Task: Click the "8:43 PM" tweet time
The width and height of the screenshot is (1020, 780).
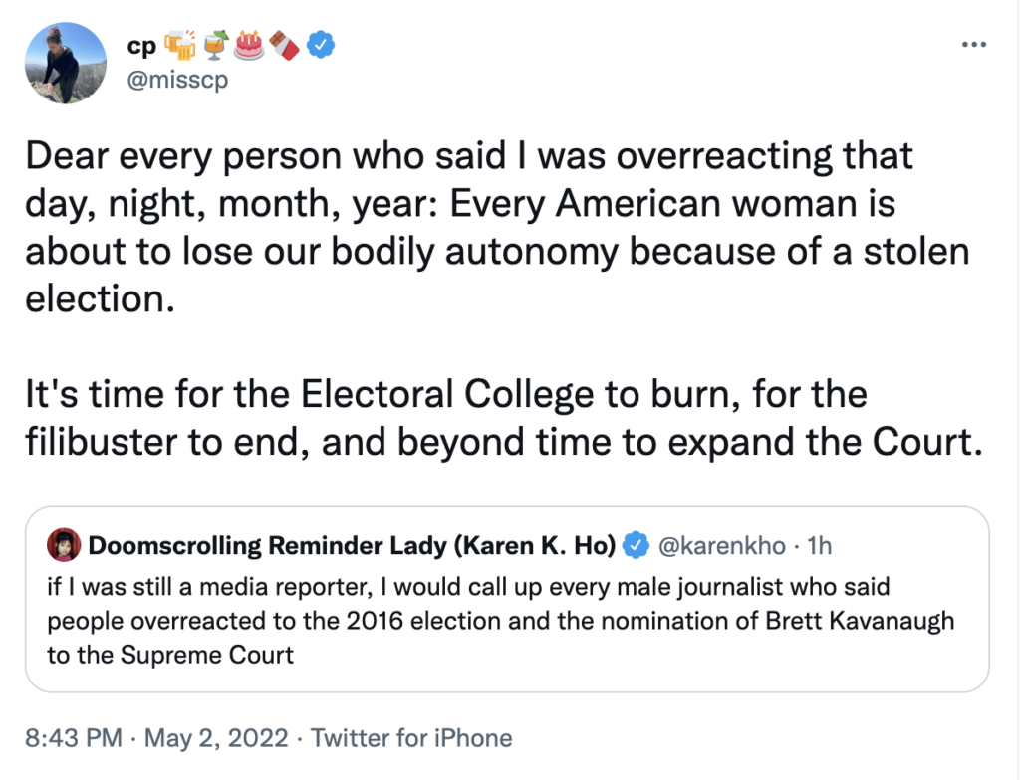Action: (x=73, y=738)
